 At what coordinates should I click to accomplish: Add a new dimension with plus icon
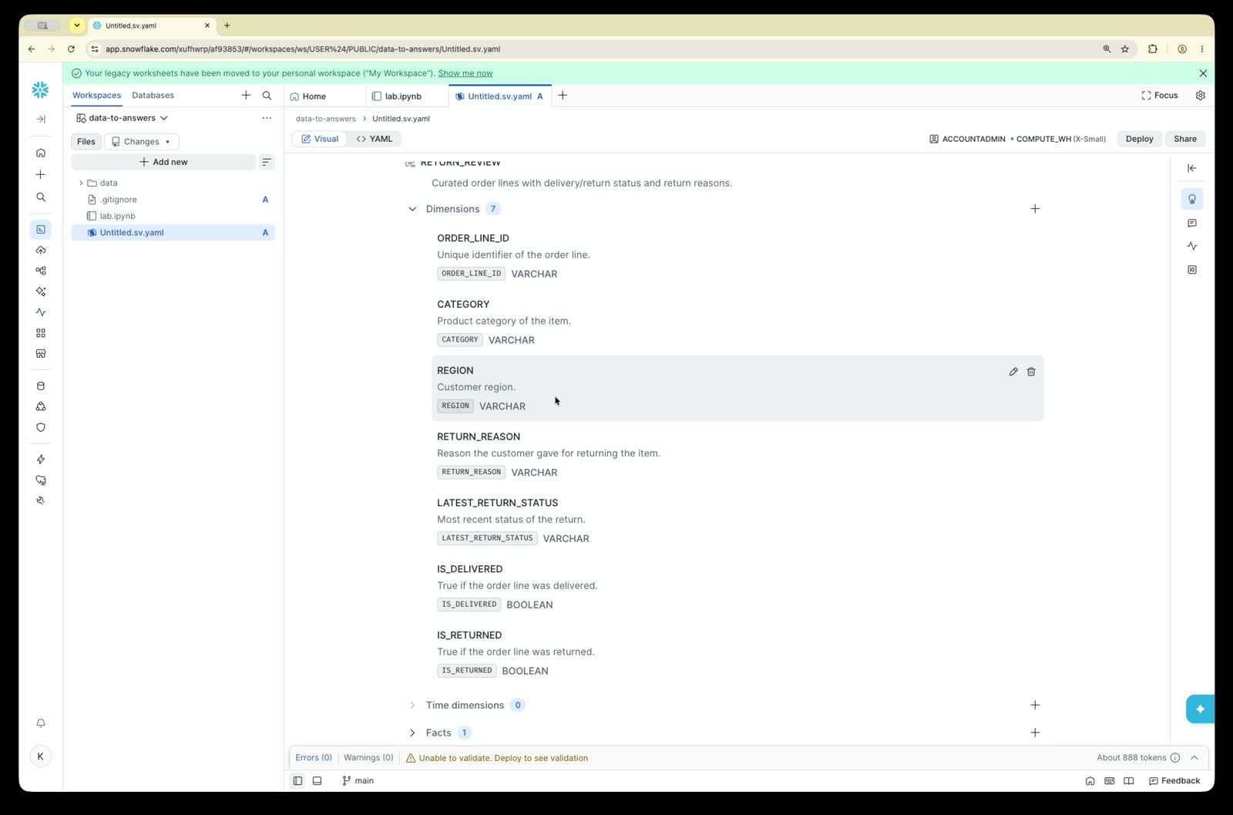(1035, 209)
